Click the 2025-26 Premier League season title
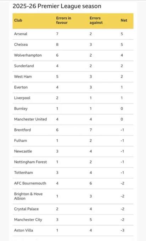Screen dimensions: 146x241 point(57,6)
